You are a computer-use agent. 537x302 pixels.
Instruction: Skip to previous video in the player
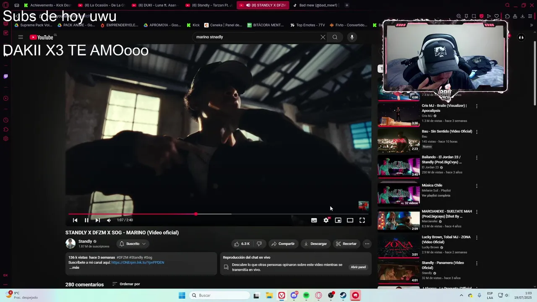[75, 220]
